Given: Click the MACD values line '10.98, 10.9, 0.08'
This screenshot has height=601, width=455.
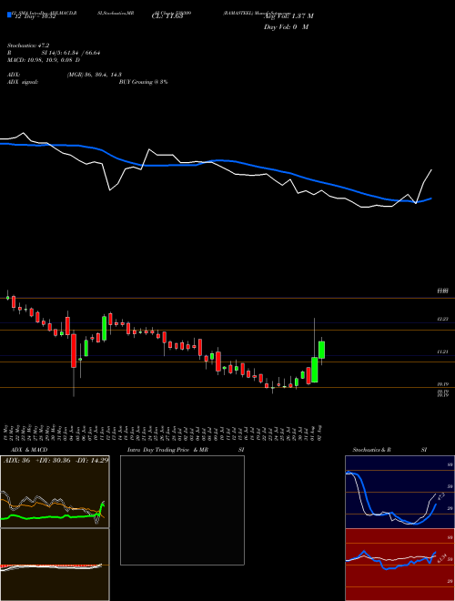Looking at the screenshot, I should 51,60.
